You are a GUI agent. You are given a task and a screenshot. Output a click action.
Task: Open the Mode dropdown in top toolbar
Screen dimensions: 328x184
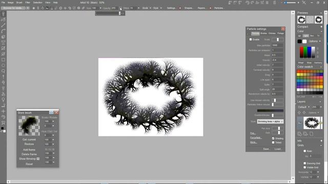pyautogui.click(x=147, y=8)
